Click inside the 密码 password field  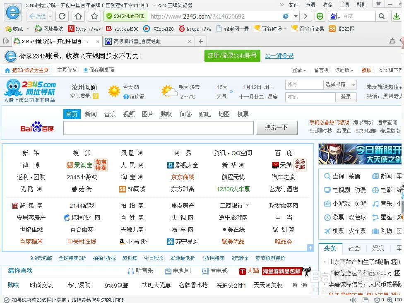click(310, 96)
